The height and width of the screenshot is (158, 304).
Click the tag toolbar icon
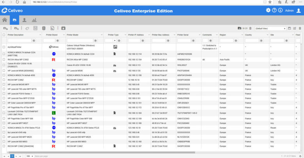27,28
